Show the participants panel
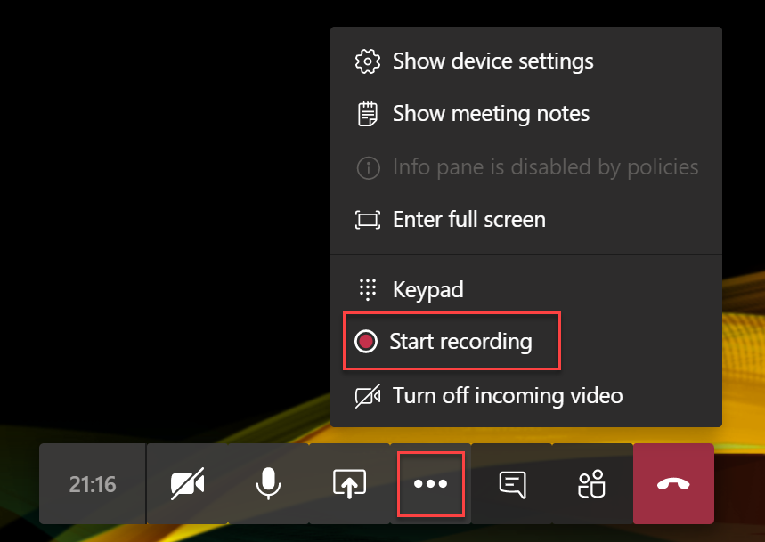This screenshot has height=542, width=765. (591, 484)
